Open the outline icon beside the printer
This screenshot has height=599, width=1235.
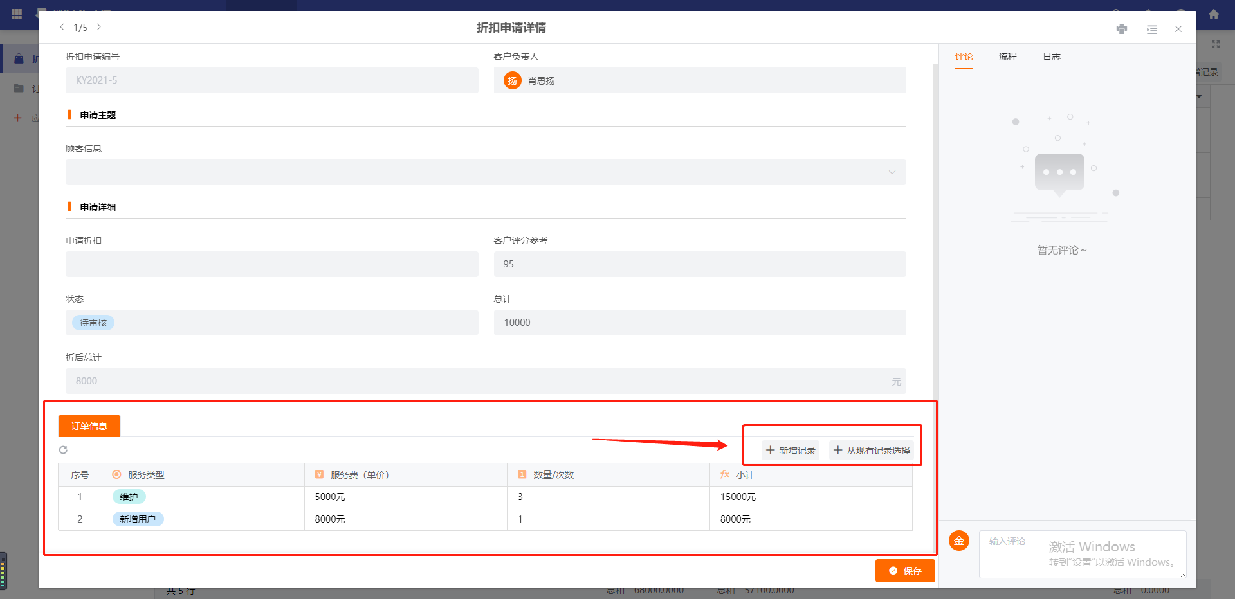pos(1151,30)
